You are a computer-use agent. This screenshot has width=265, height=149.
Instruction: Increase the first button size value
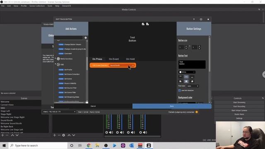(x=186, y=46)
